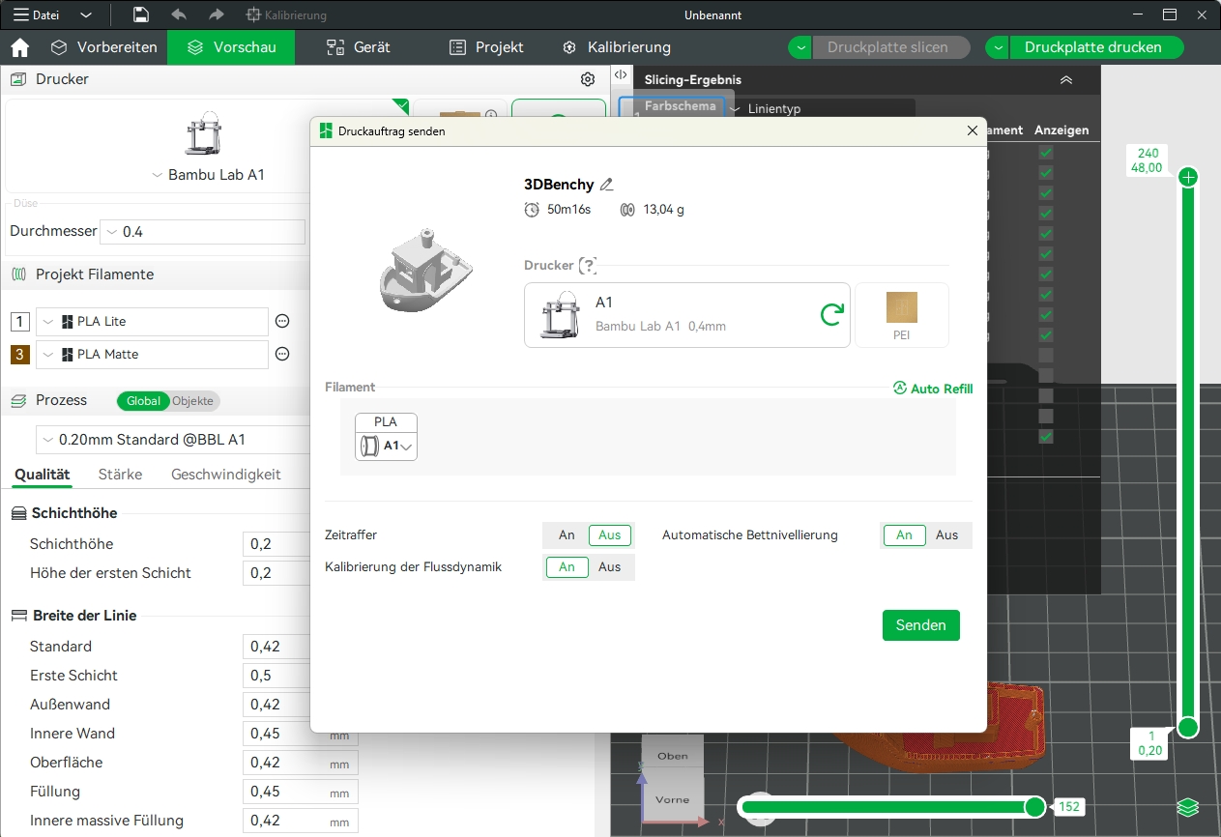Screen dimensions: 1221x837
Task: Open more options for PLA Matte filament
Action: (x=282, y=355)
